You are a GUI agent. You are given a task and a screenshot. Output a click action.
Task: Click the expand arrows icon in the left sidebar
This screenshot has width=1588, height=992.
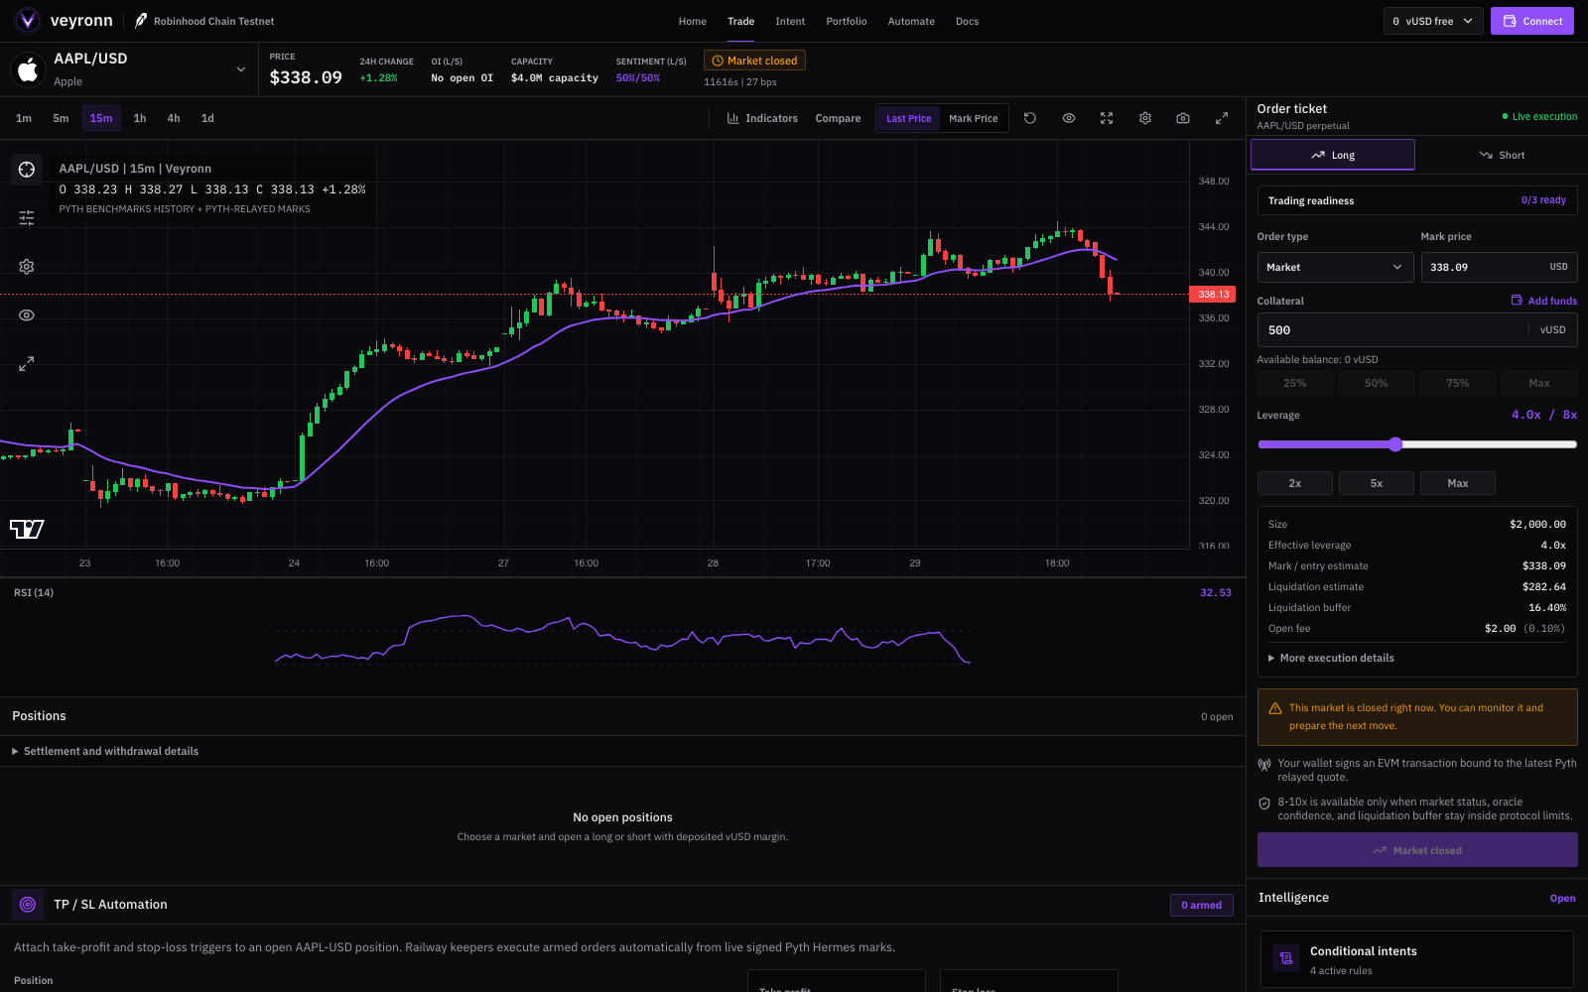pos(27,364)
